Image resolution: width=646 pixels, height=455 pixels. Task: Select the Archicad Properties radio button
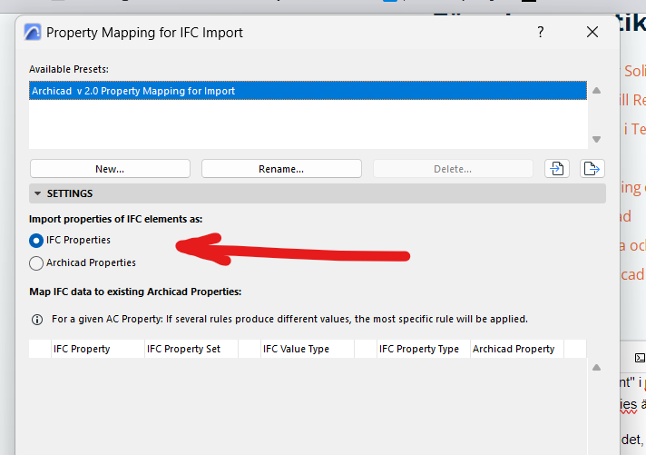pyautogui.click(x=36, y=263)
